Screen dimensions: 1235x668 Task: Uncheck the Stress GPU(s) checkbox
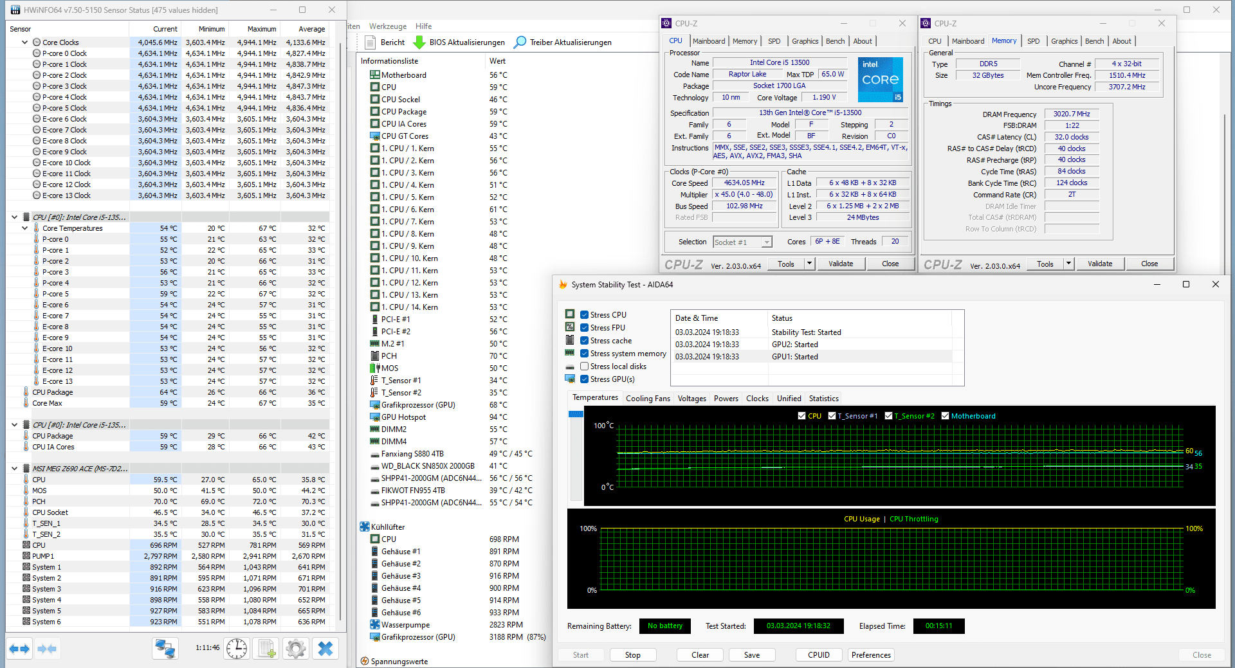(584, 379)
